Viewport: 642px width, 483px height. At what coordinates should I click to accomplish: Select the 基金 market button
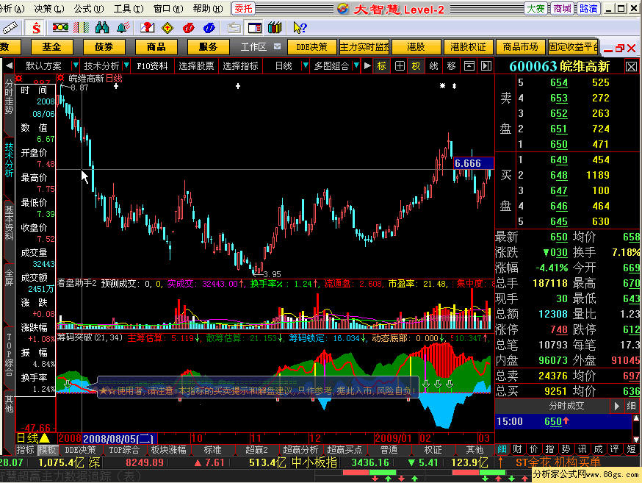[x=51, y=47]
